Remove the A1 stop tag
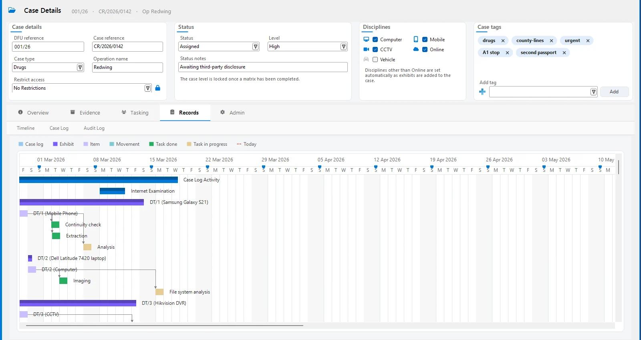Screen dimensions: 641x340 pos(507,53)
